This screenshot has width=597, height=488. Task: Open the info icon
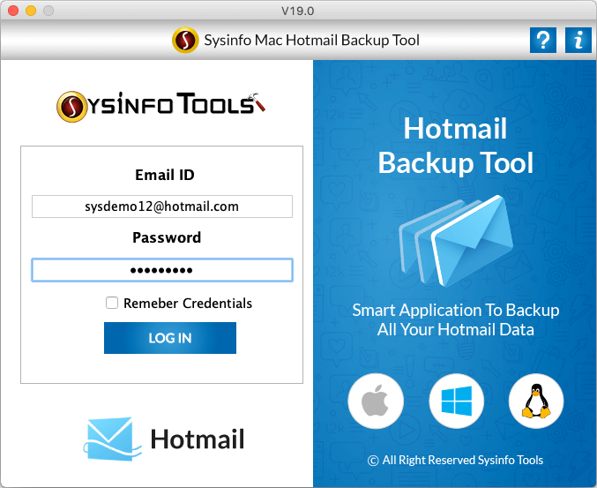[578, 40]
